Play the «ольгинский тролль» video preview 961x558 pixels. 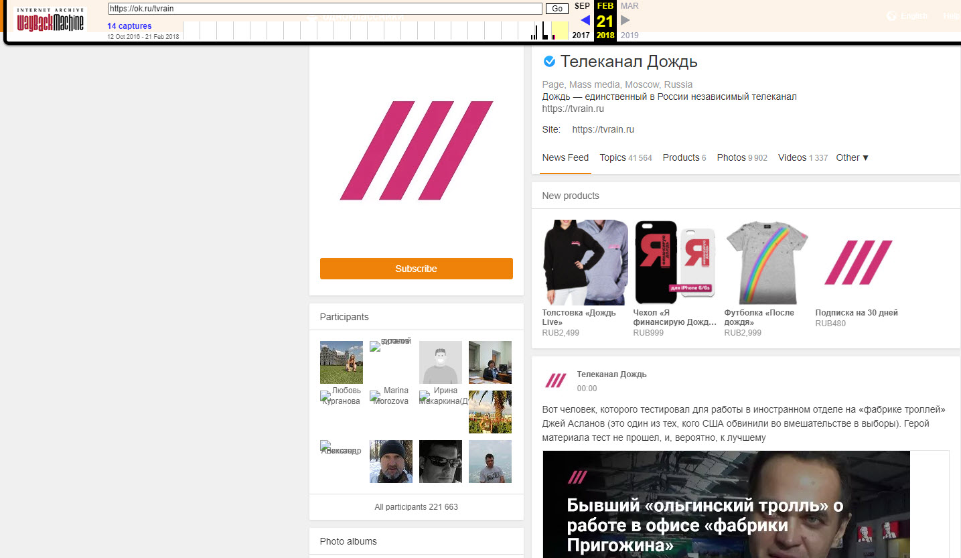point(726,504)
